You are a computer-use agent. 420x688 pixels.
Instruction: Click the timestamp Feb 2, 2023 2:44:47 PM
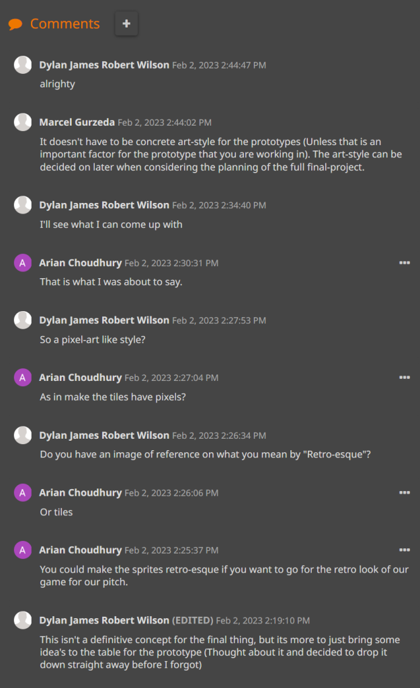[x=219, y=65]
